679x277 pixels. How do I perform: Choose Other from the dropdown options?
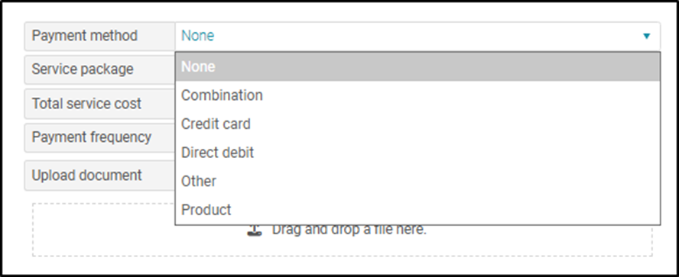pyautogui.click(x=198, y=181)
